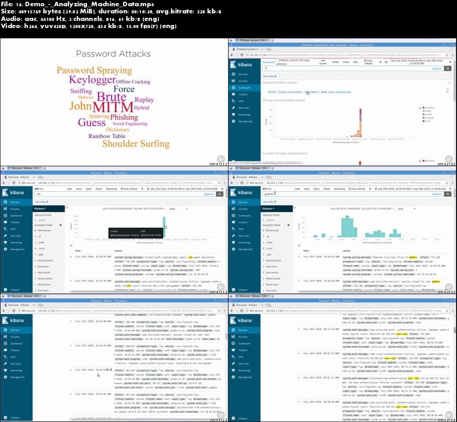This screenshot has width=457, height=422.
Task: Run the ssh search with the magnifier button
Action: [x=220, y=194]
